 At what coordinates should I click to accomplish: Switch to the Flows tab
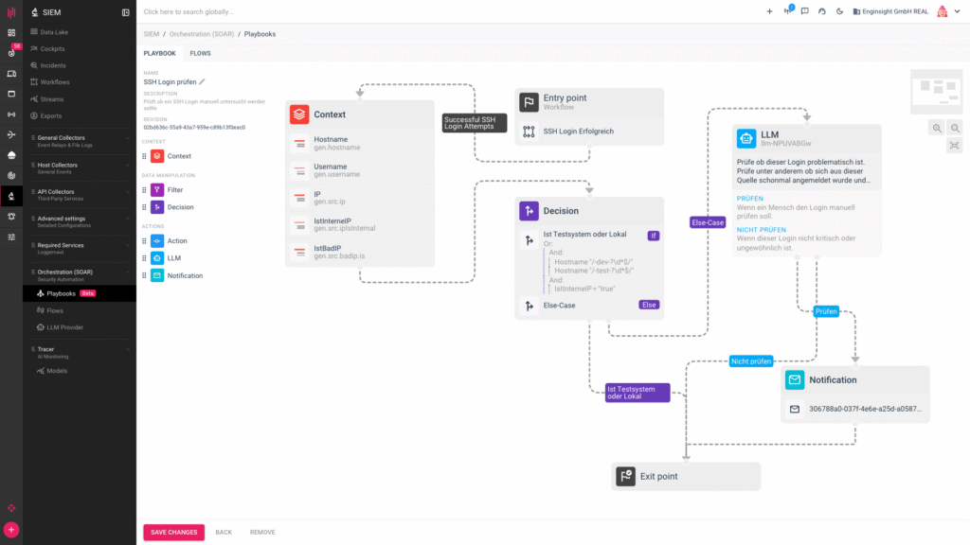point(200,54)
